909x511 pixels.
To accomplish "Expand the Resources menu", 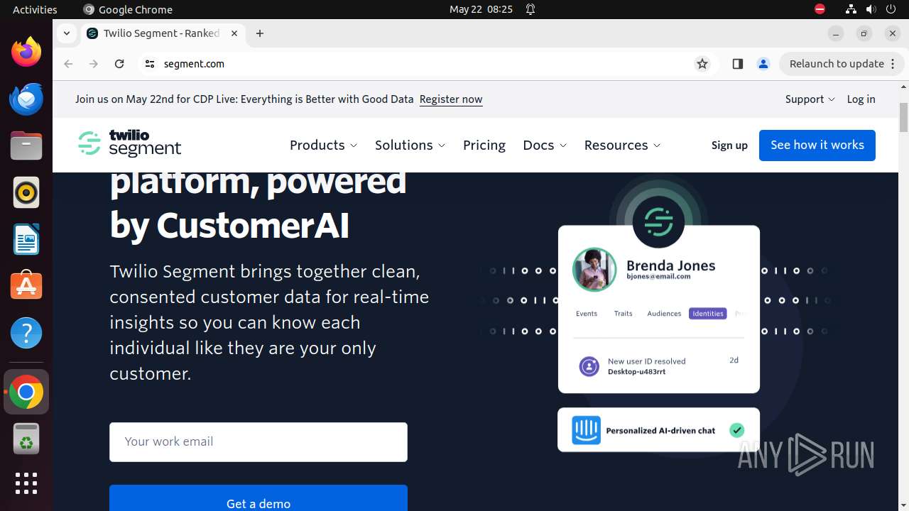I will point(622,145).
